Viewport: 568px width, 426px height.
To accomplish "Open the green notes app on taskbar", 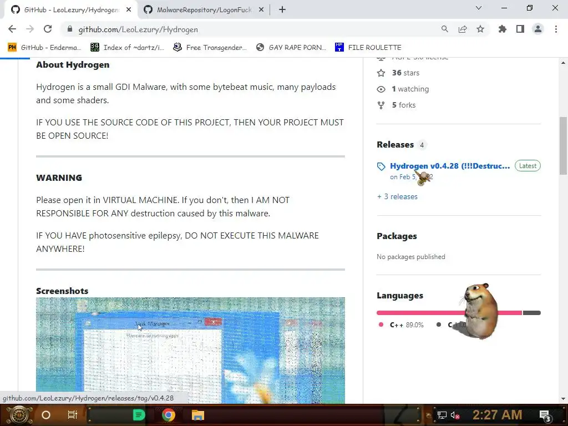I will click(x=139, y=415).
